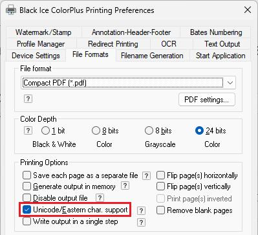258x235 pixels.
Task: Open help for Unicode/Eastern char. support
Action: pos(141,210)
